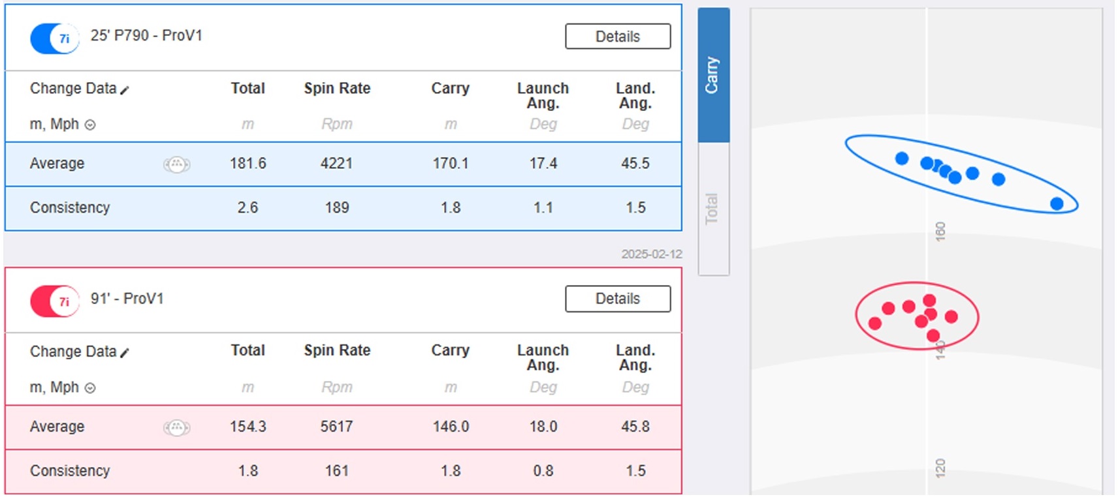Click golf ball icon in red Average row
The image size is (1118, 497).
tap(176, 427)
